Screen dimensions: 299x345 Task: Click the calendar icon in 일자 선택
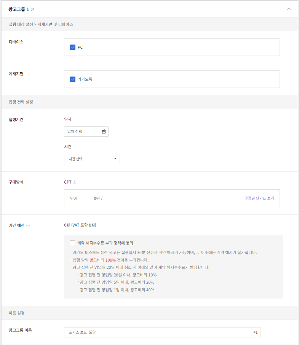(104, 132)
